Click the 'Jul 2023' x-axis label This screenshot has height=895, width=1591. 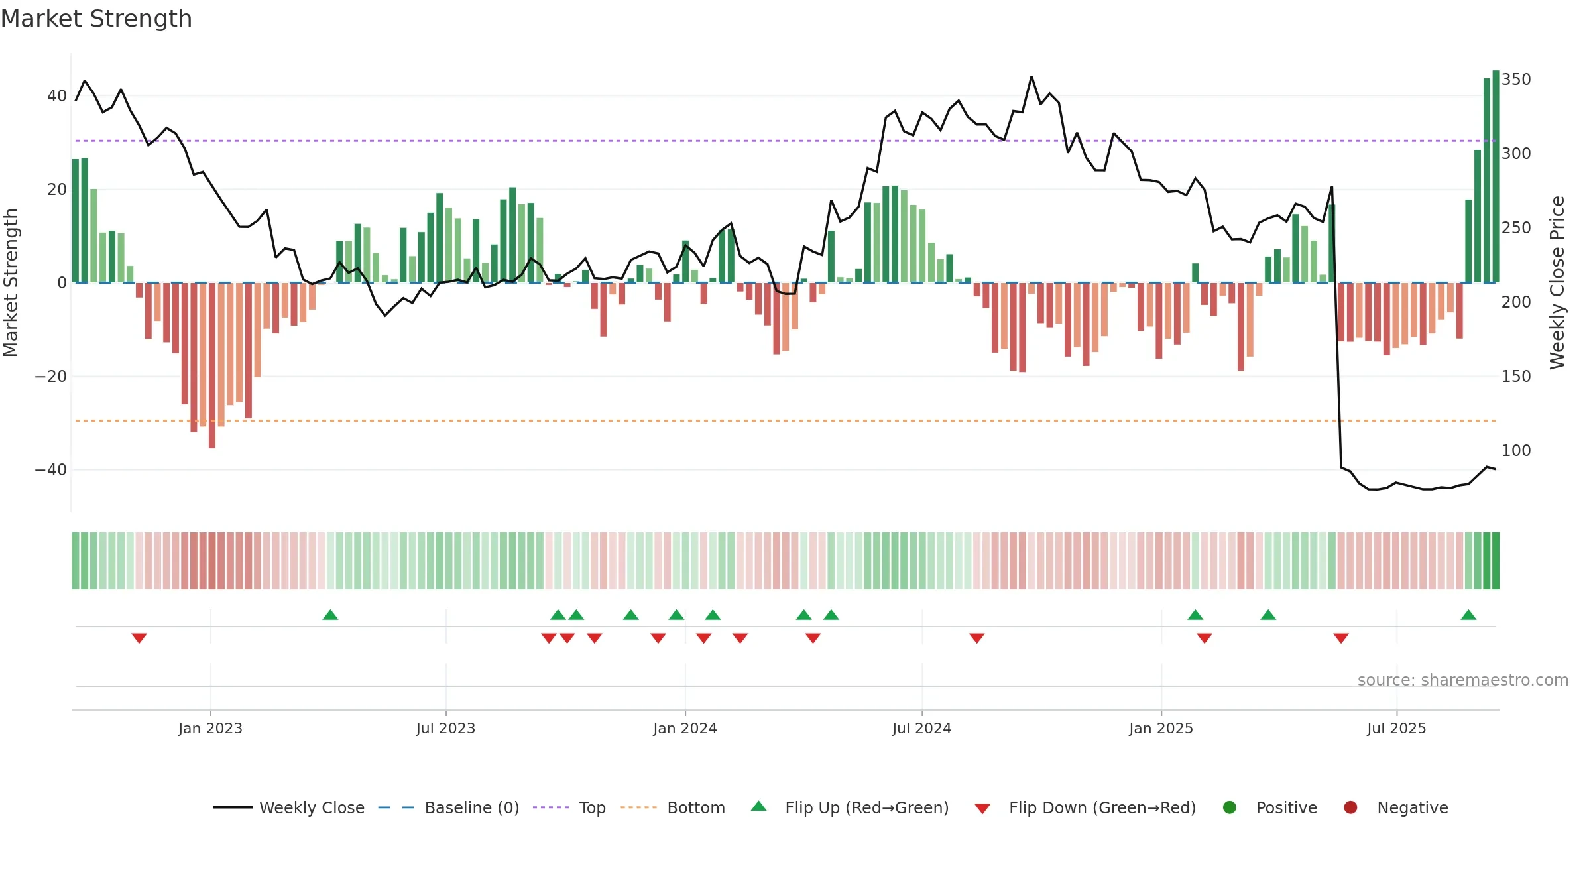(x=445, y=728)
